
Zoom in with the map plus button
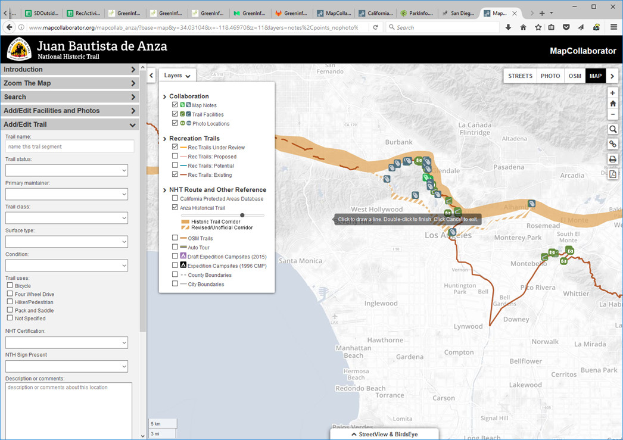(x=612, y=93)
